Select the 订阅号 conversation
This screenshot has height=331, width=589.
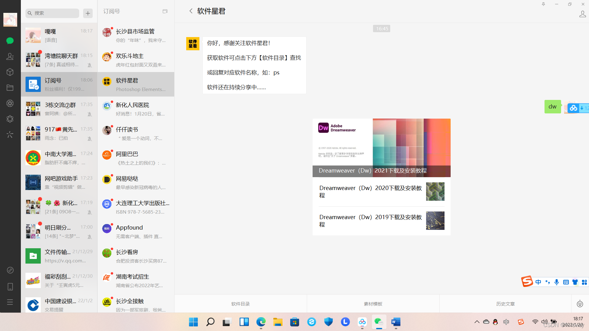(59, 84)
